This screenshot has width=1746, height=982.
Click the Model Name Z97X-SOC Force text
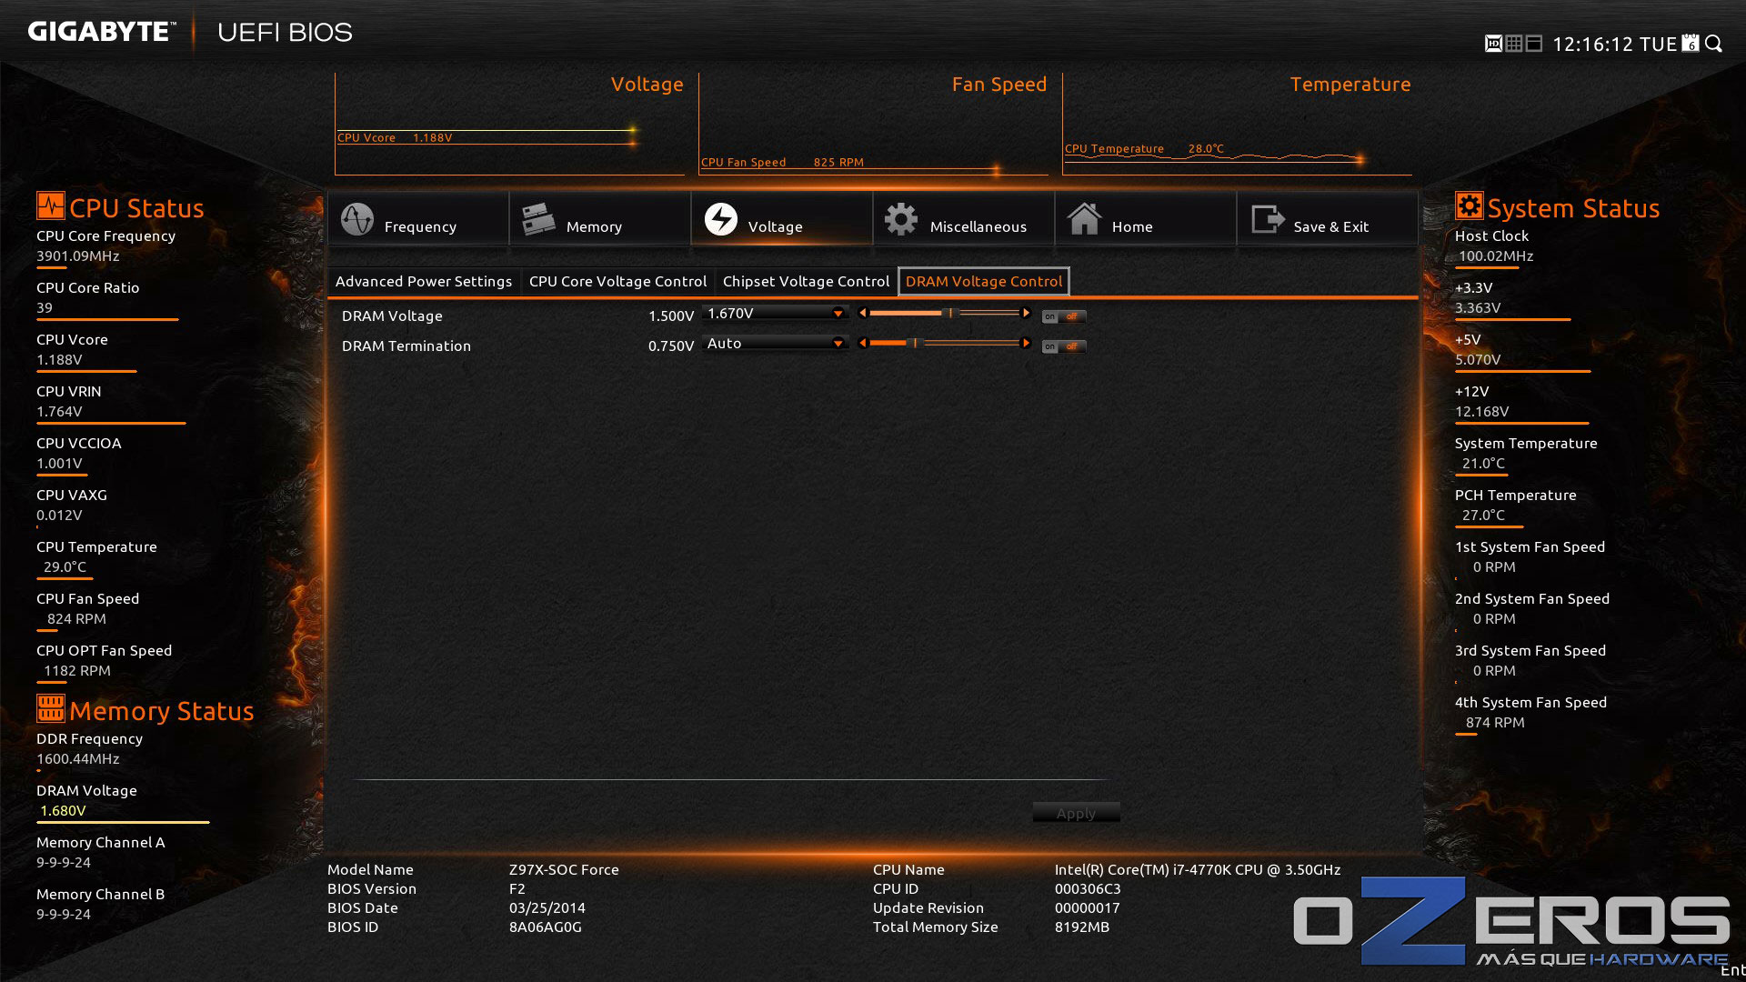tap(564, 870)
